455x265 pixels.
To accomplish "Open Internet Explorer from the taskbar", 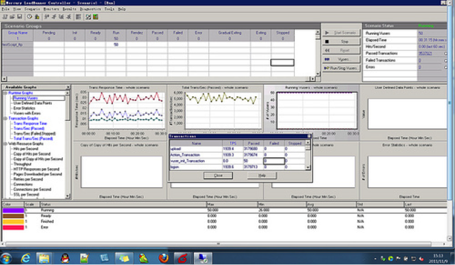I will click(26, 258).
